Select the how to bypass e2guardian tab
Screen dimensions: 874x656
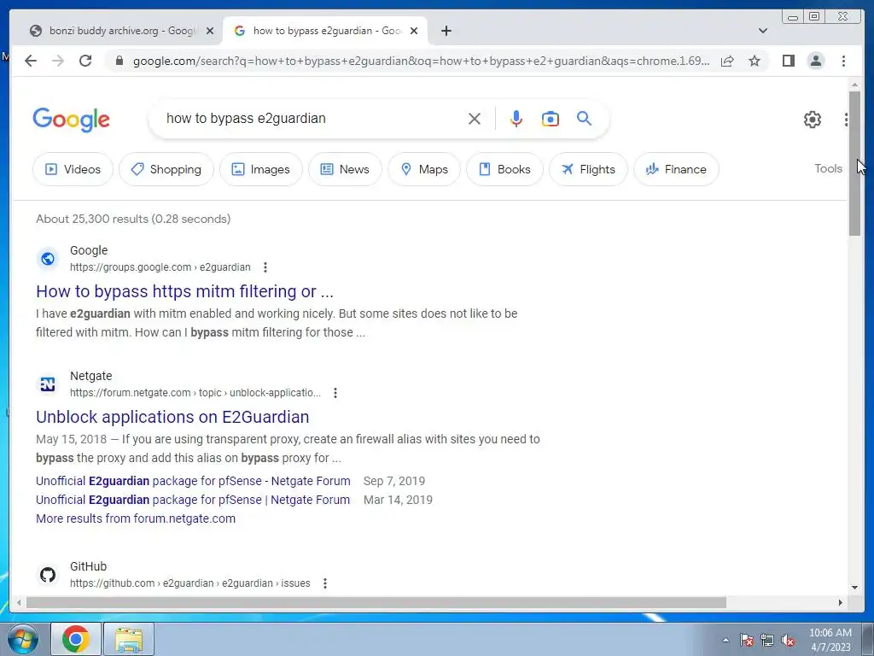(x=327, y=31)
